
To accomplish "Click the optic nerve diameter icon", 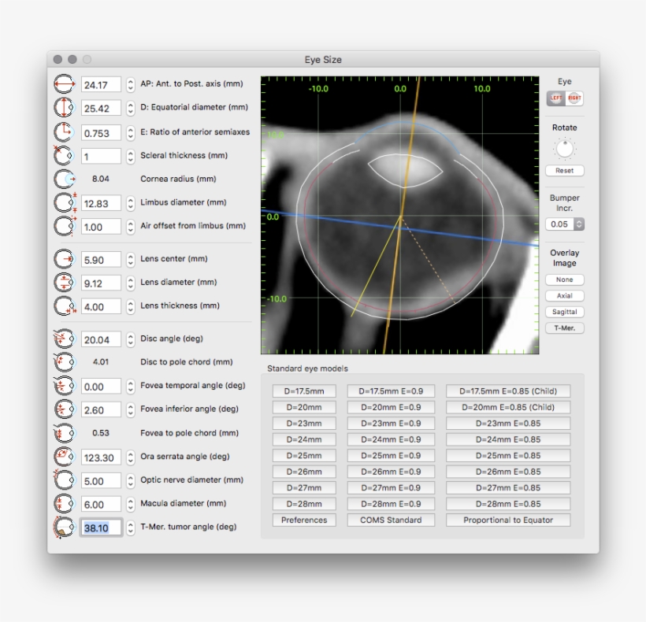I will [63, 480].
